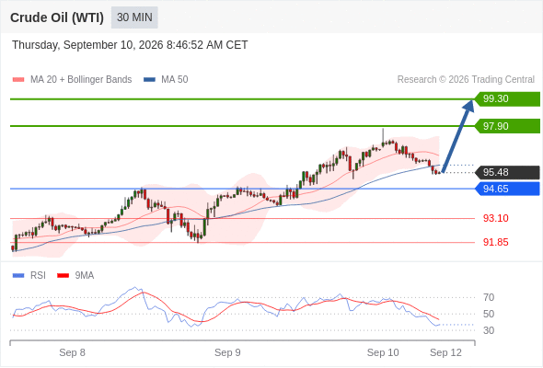This screenshot has height=368, width=543.
Task: Click the chart timestamp text
Action: pos(130,45)
